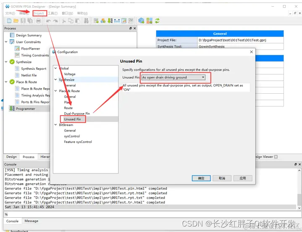The height and width of the screenshot is (232, 302).
Task: Open Synthesis Report in Process panel
Action: pyautogui.click(x=34, y=69)
